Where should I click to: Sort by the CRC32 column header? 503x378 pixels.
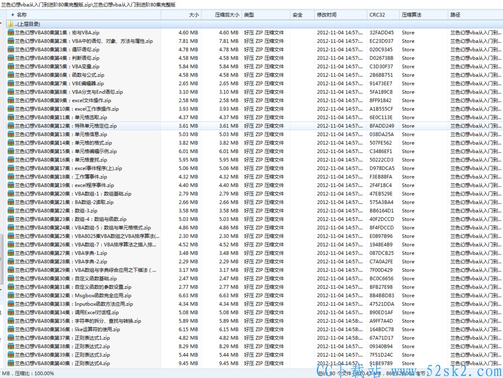383,15
